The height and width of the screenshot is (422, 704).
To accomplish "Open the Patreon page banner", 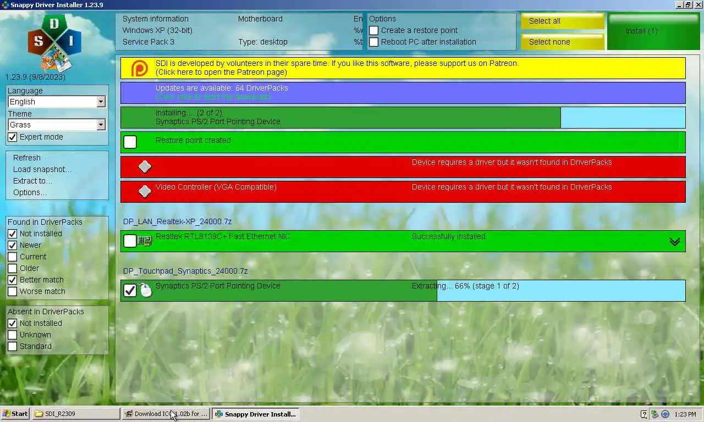I will click(403, 68).
